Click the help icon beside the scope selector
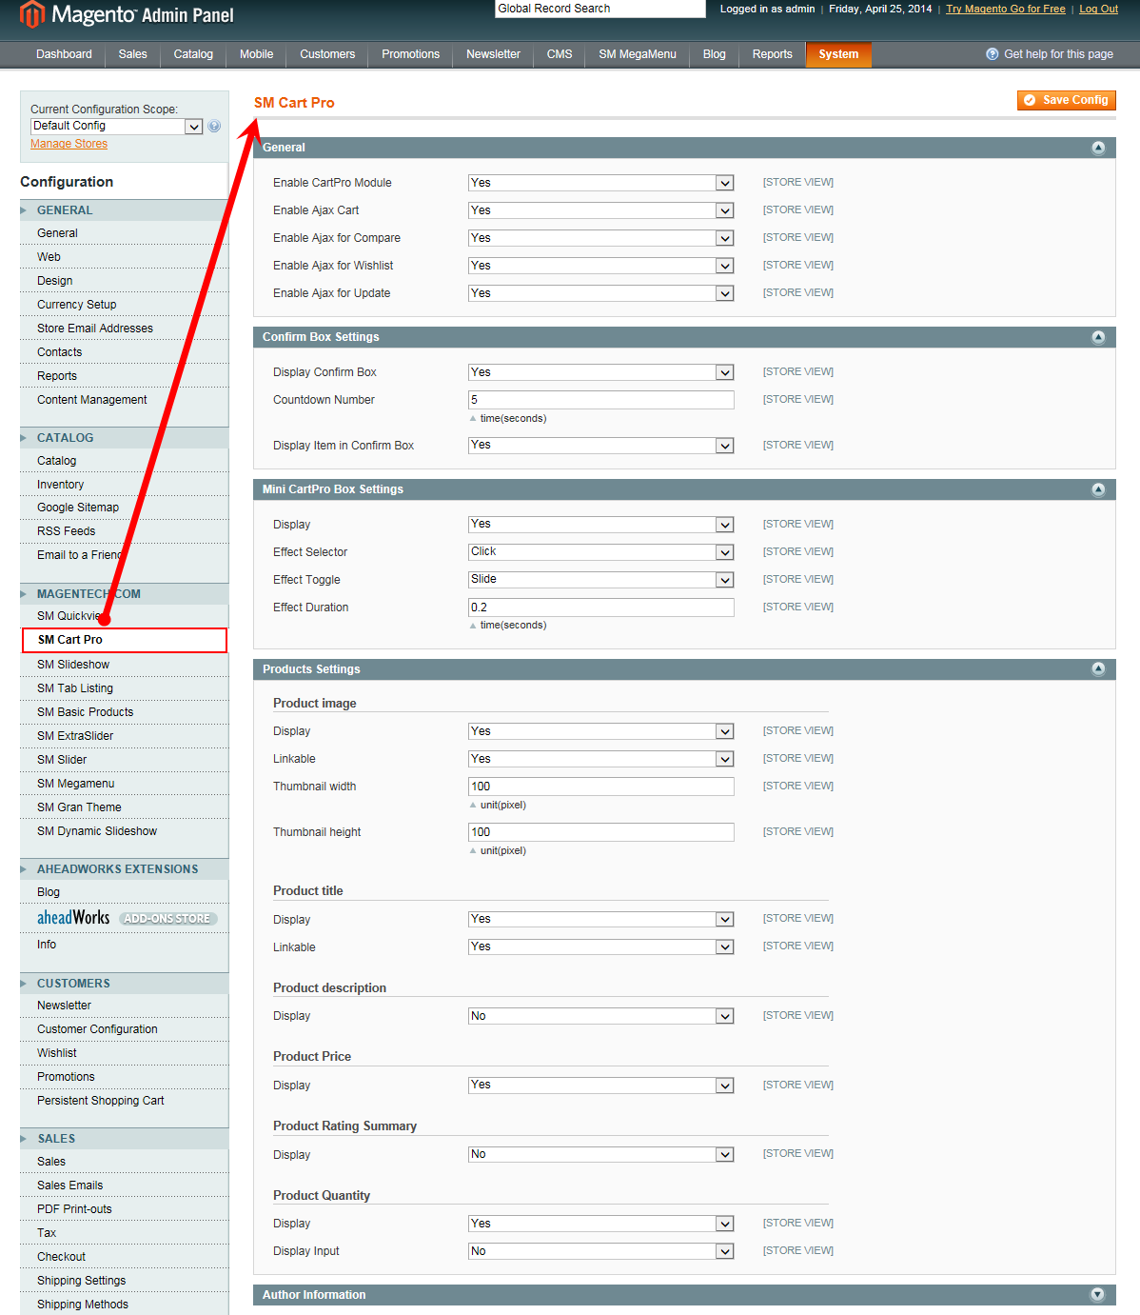 [214, 126]
